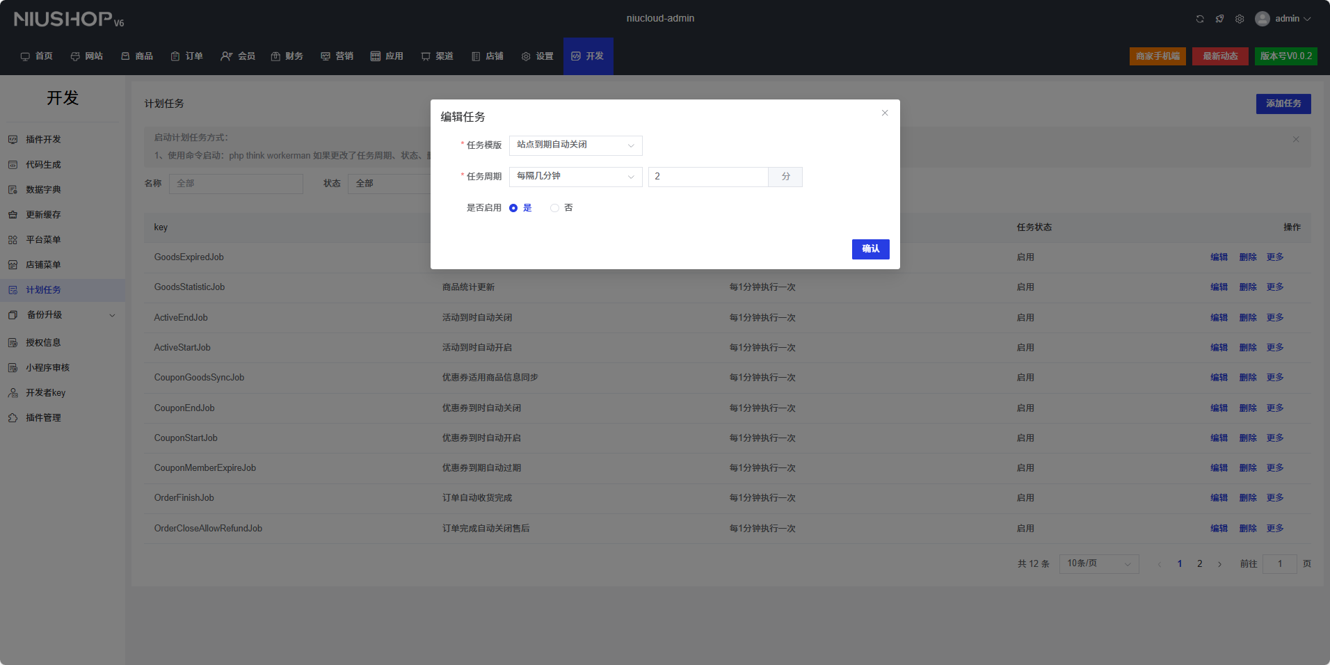Image resolution: width=1330 pixels, height=665 pixels.
Task: Click the refresh icon in top header
Action: (1200, 19)
